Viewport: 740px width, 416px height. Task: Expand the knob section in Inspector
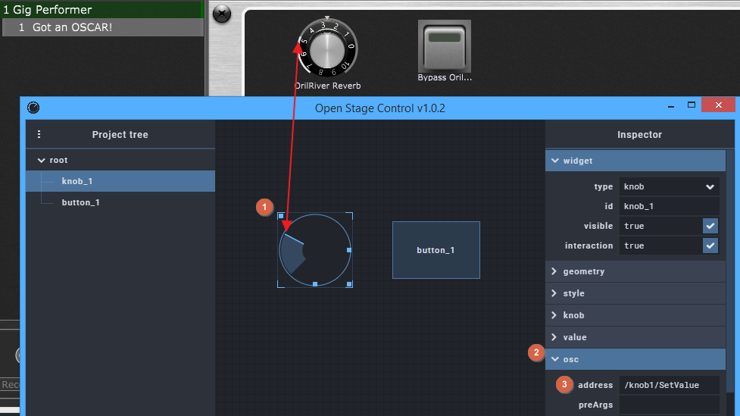click(x=635, y=315)
